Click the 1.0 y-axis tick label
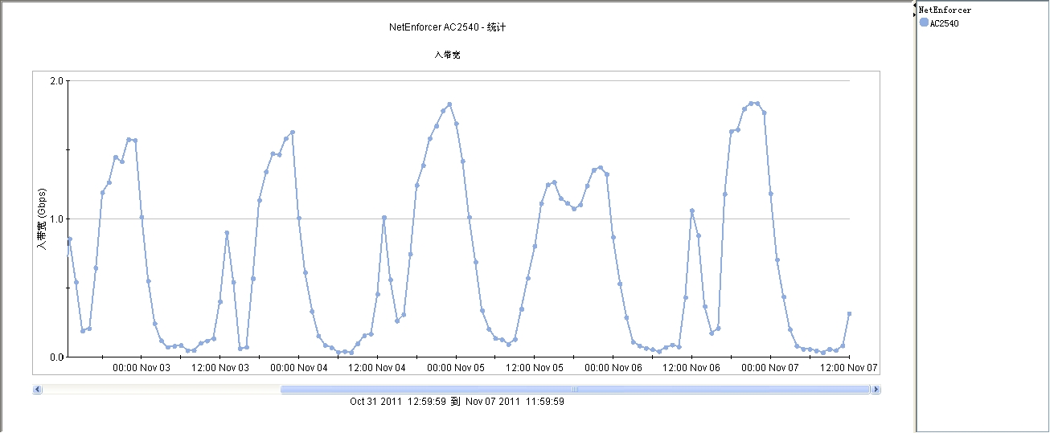This screenshot has height=433, width=1050. (x=56, y=219)
